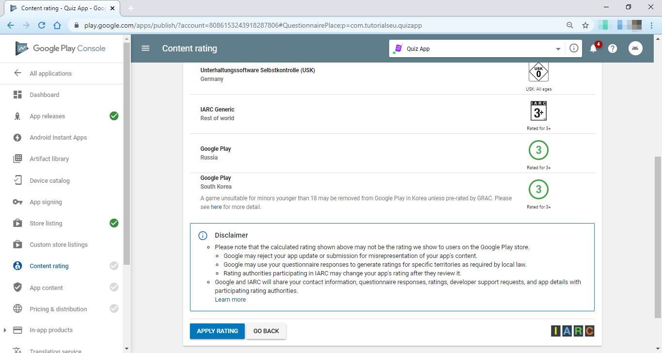Click the Apply Rating button

click(217, 331)
